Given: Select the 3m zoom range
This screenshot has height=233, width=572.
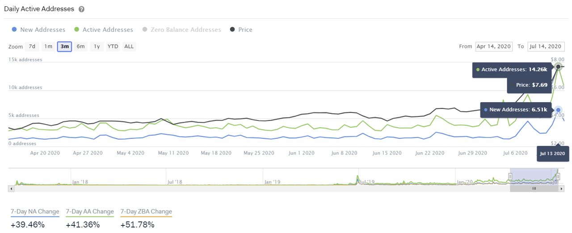Looking at the screenshot, I should (x=65, y=46).
